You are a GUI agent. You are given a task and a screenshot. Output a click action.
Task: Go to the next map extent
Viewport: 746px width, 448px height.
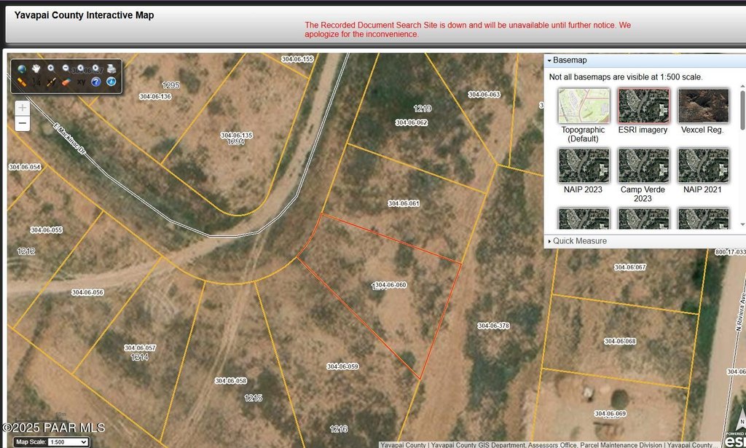pos(95,68)
